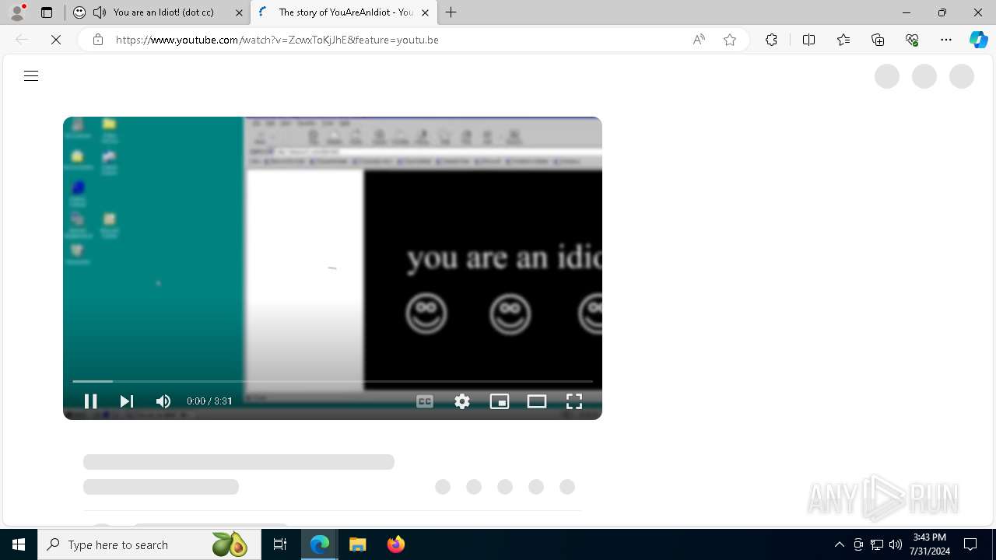
Task: Mute the You are an Idiot tab audio
Action: pos(100,12)
